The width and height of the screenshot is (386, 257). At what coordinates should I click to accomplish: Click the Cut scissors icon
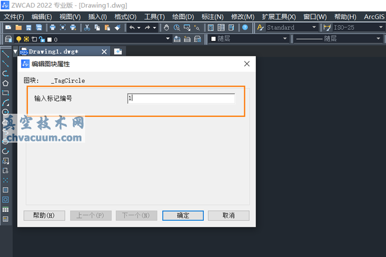tap(87, 28)
